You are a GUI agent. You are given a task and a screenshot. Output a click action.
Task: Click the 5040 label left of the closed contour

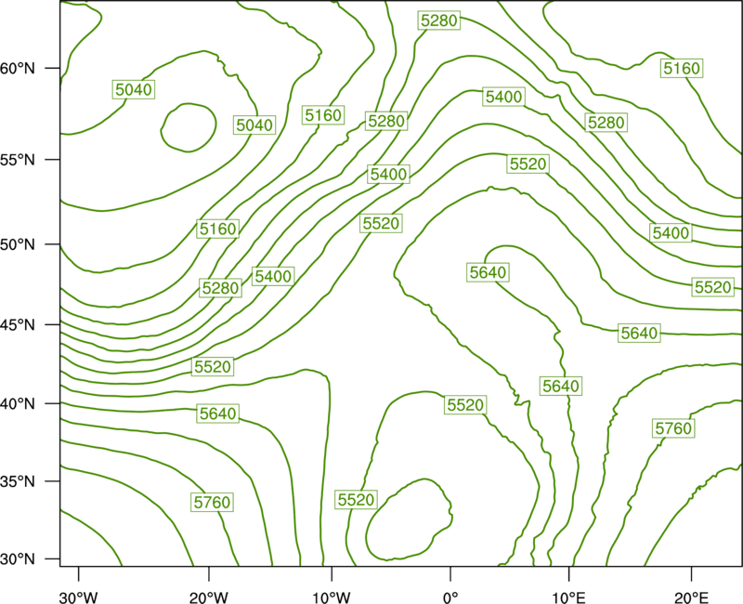134,89
